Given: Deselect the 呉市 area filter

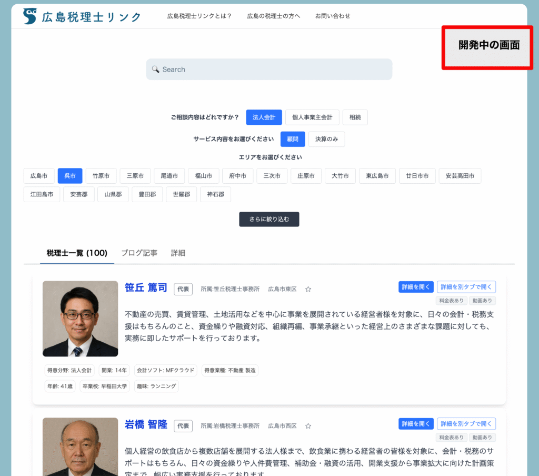Looking at the screenshot, I should click(x=70, y=176).
